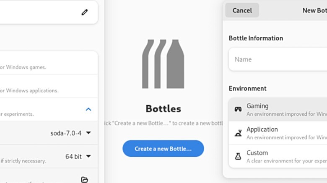Click the gamepad icon for Gaming
The image size is (327, 183).
coord(238,109)
